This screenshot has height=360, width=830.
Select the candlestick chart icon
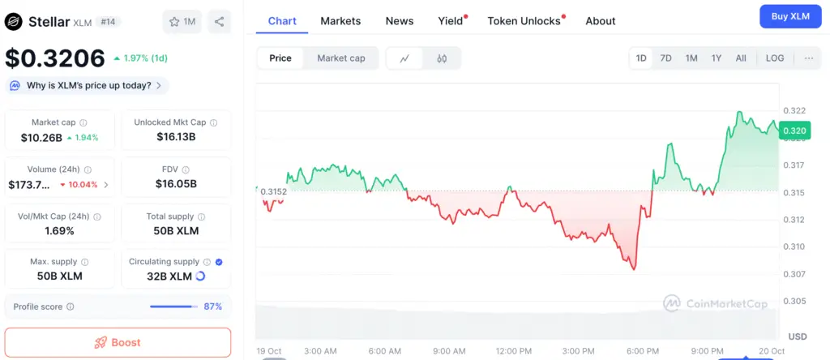pyautogui.click(x=442, y=58)
